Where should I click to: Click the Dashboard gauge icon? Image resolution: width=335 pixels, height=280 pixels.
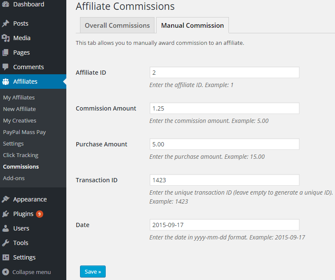coord(6,4)
